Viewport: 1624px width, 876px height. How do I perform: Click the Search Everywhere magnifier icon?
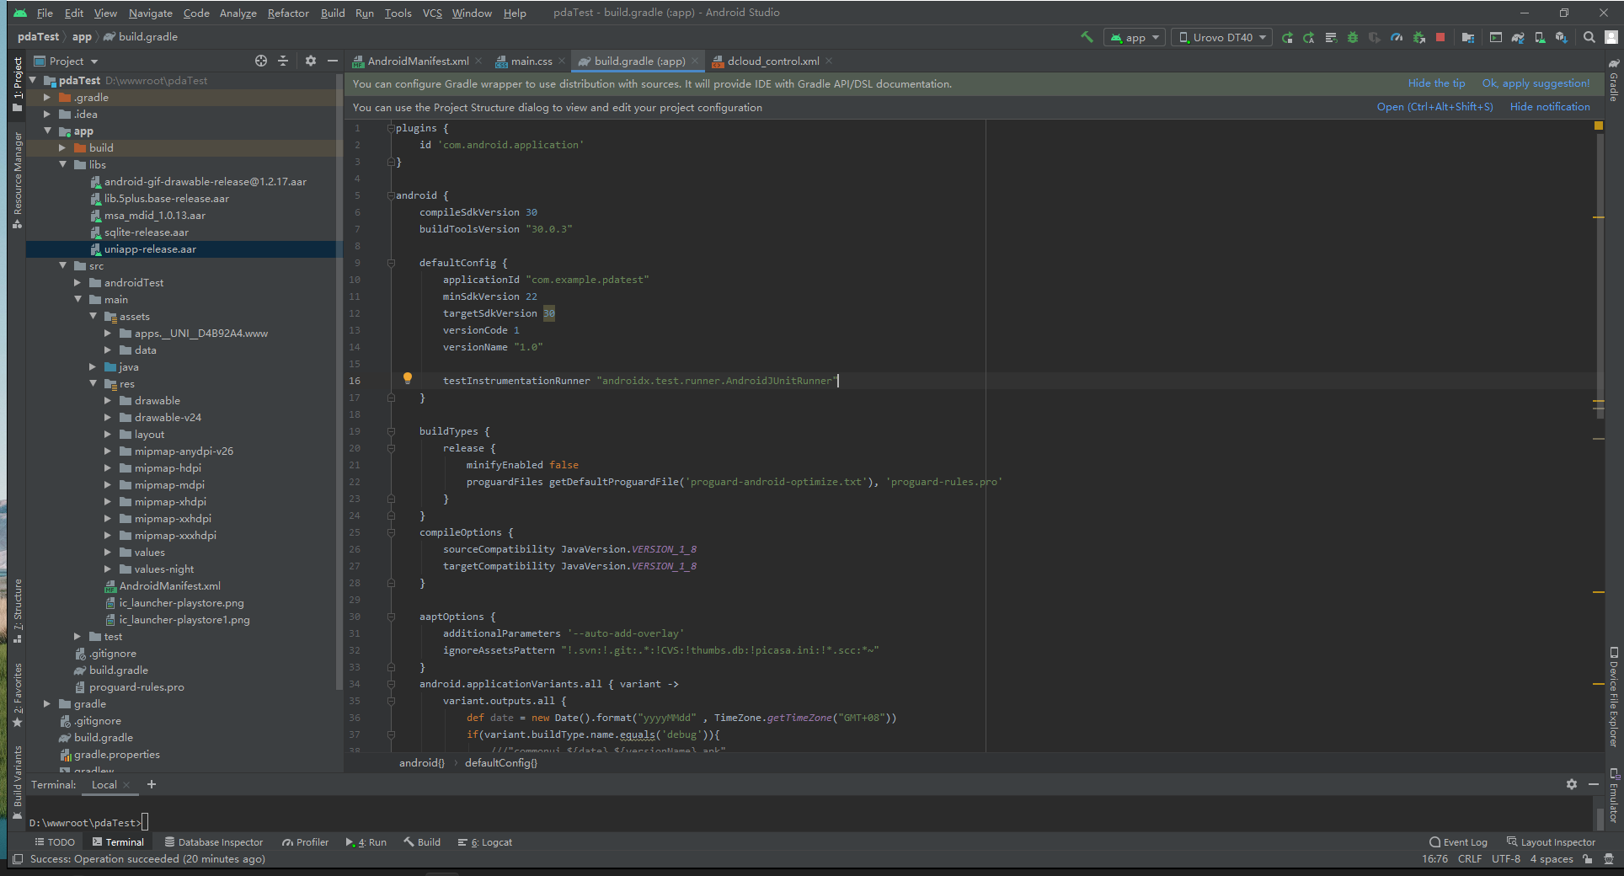(x=1589, y=37)
